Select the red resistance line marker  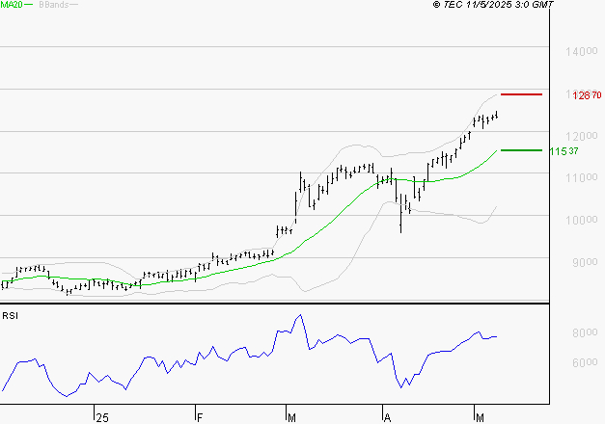tap(522, 94)
